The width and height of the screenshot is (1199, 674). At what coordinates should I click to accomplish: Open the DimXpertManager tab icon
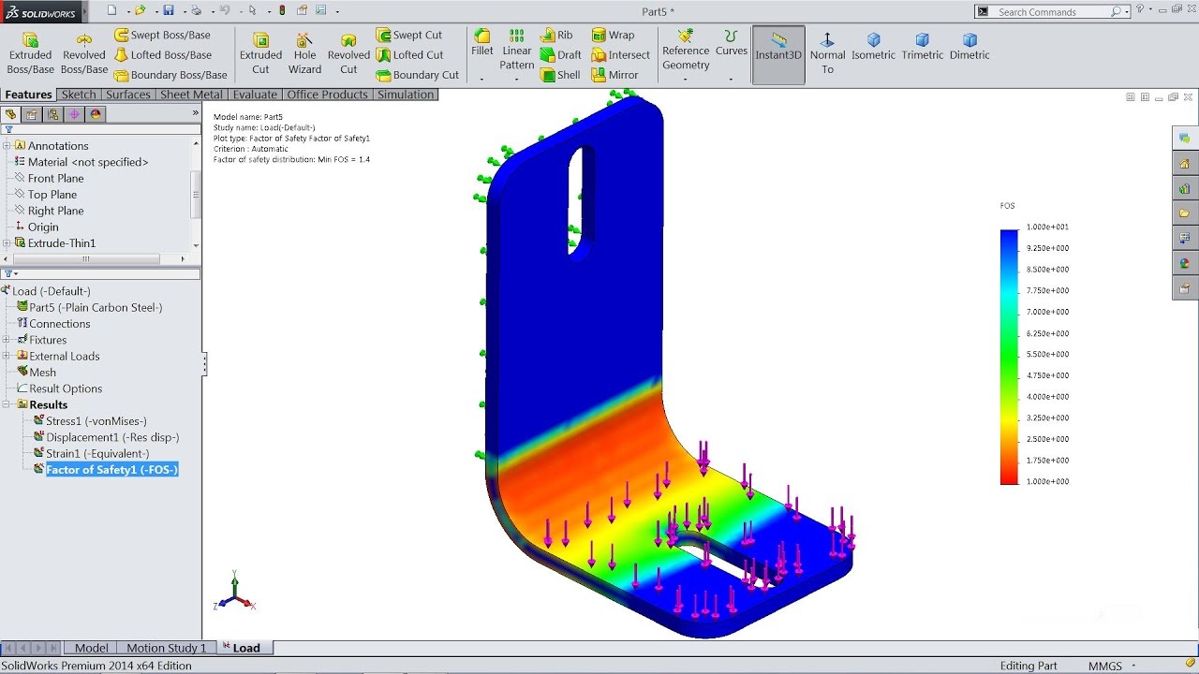[x=74, y=114]
